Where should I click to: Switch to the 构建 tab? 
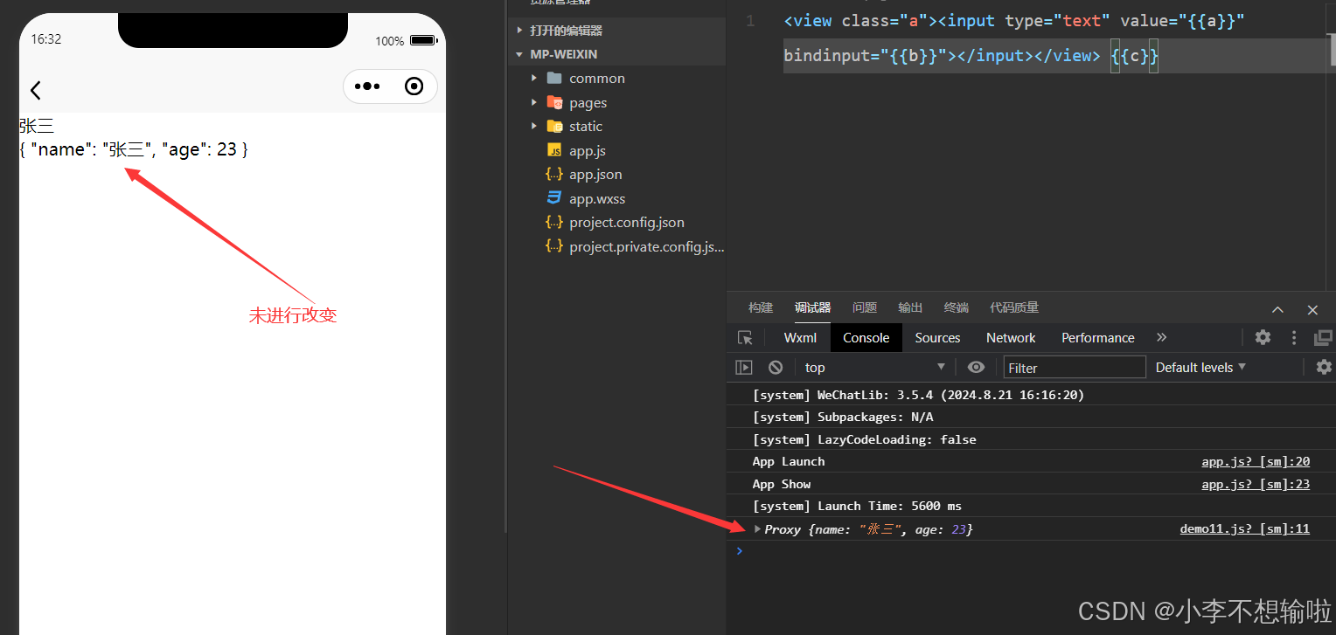pos(761,307)
